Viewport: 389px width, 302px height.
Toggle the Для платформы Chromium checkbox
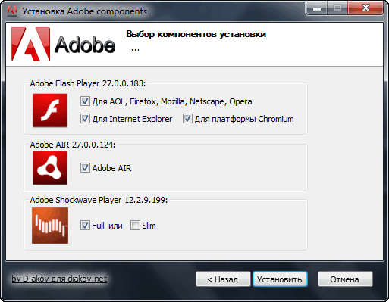187,119
